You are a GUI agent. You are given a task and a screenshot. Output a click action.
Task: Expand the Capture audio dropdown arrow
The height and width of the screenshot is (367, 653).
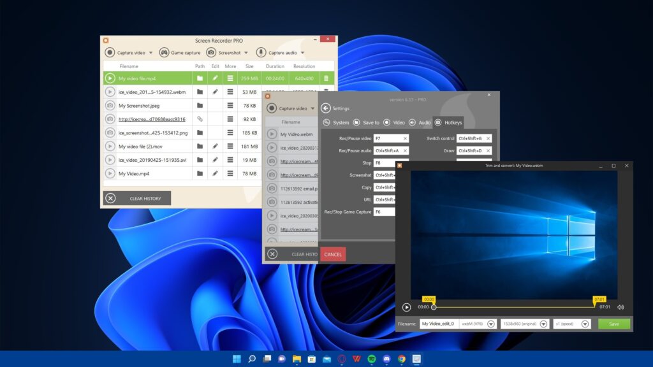(x=302, y=53)
